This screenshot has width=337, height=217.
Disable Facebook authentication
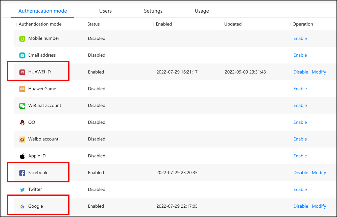tap(301, 173)
